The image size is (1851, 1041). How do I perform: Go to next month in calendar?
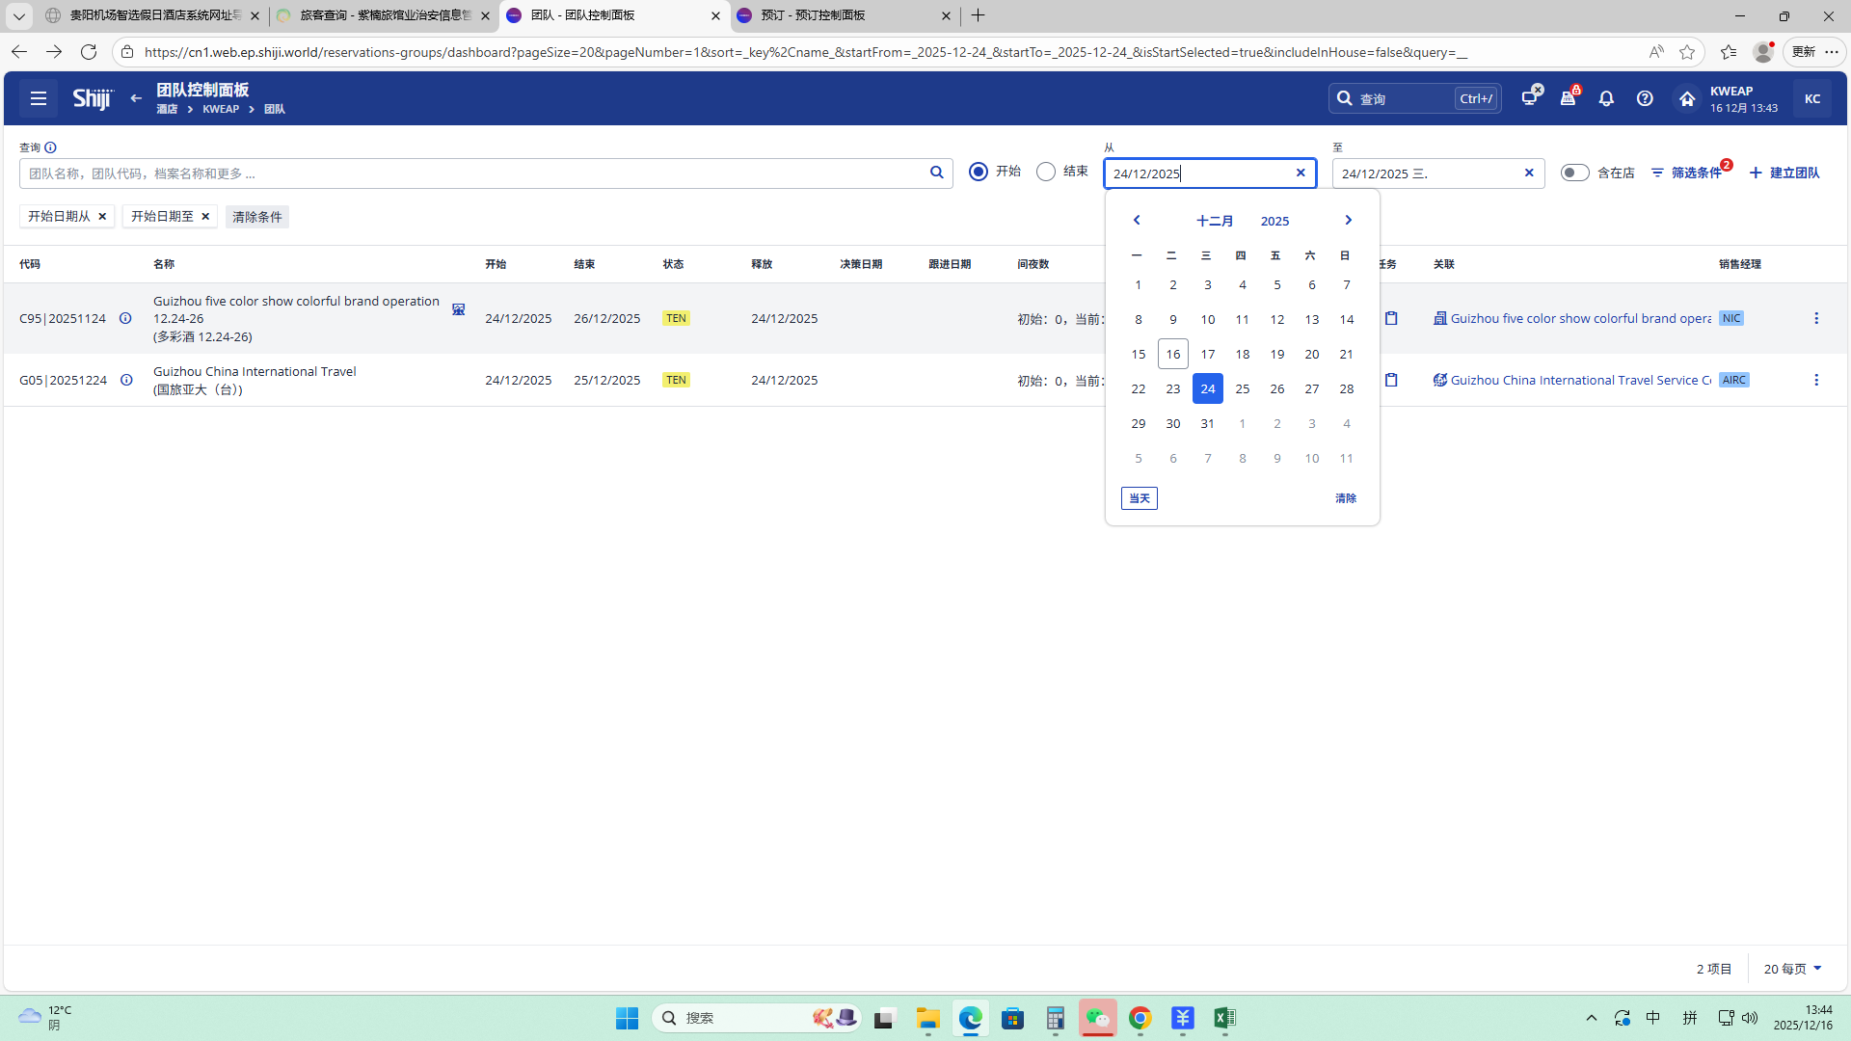pos(1348,221)
